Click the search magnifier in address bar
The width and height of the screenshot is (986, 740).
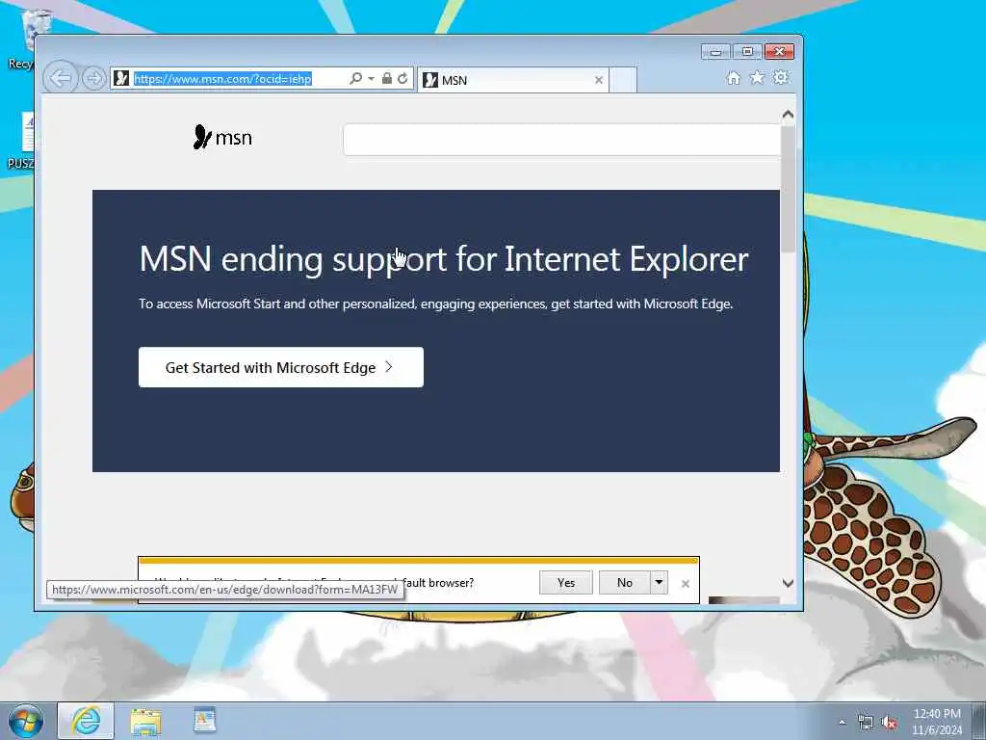(356, 78)
